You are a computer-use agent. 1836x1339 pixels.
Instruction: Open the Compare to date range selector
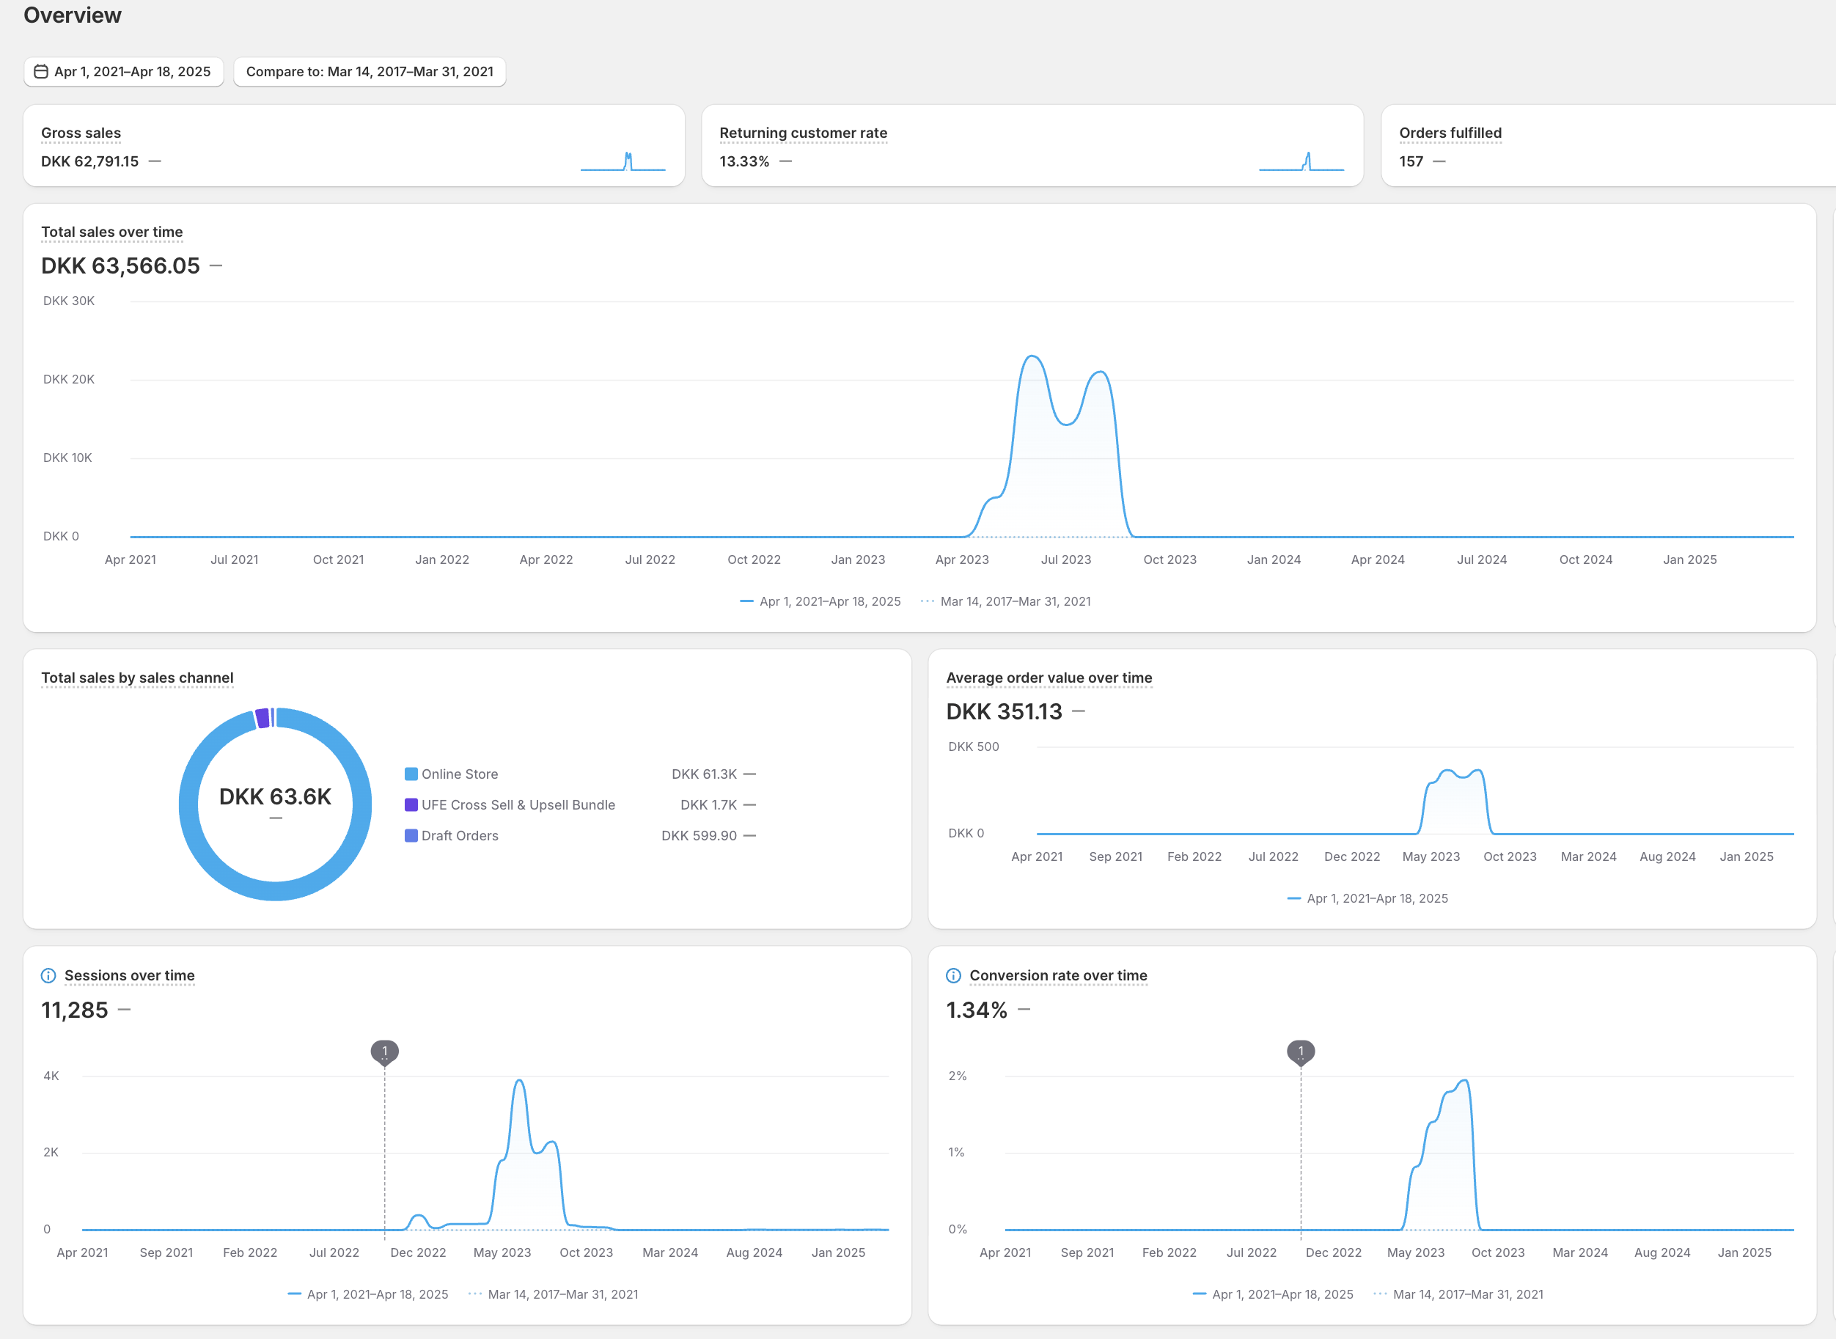[370, 71]
